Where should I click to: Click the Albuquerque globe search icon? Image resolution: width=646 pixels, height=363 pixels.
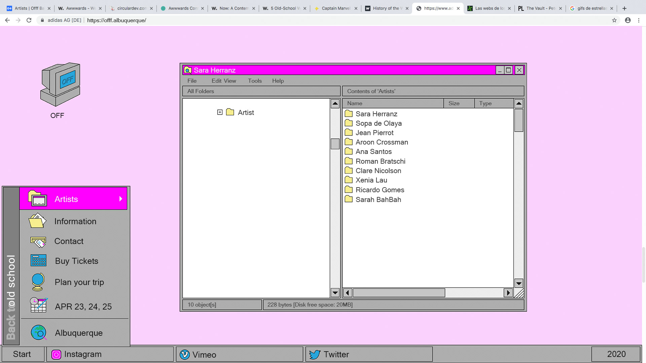coord(39,332)
